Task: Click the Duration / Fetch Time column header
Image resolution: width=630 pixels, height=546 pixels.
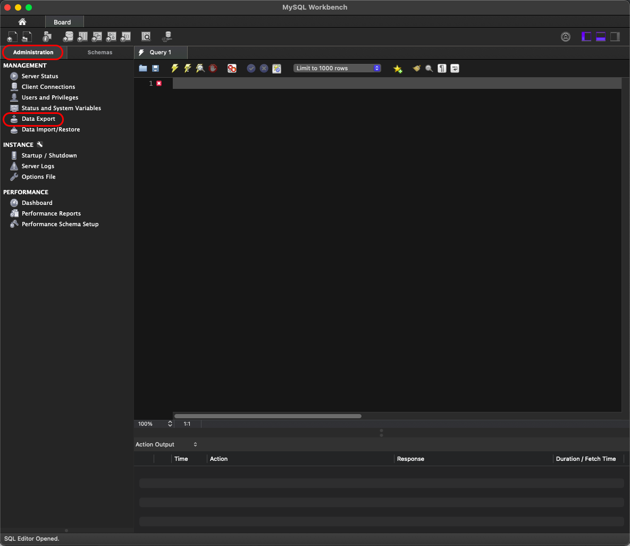Action: (586, 459)
